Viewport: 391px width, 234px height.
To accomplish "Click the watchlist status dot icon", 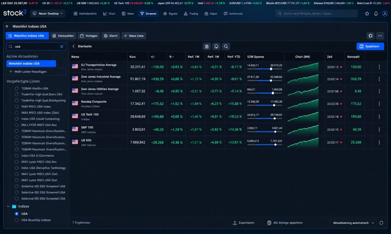I will [7, 26].
